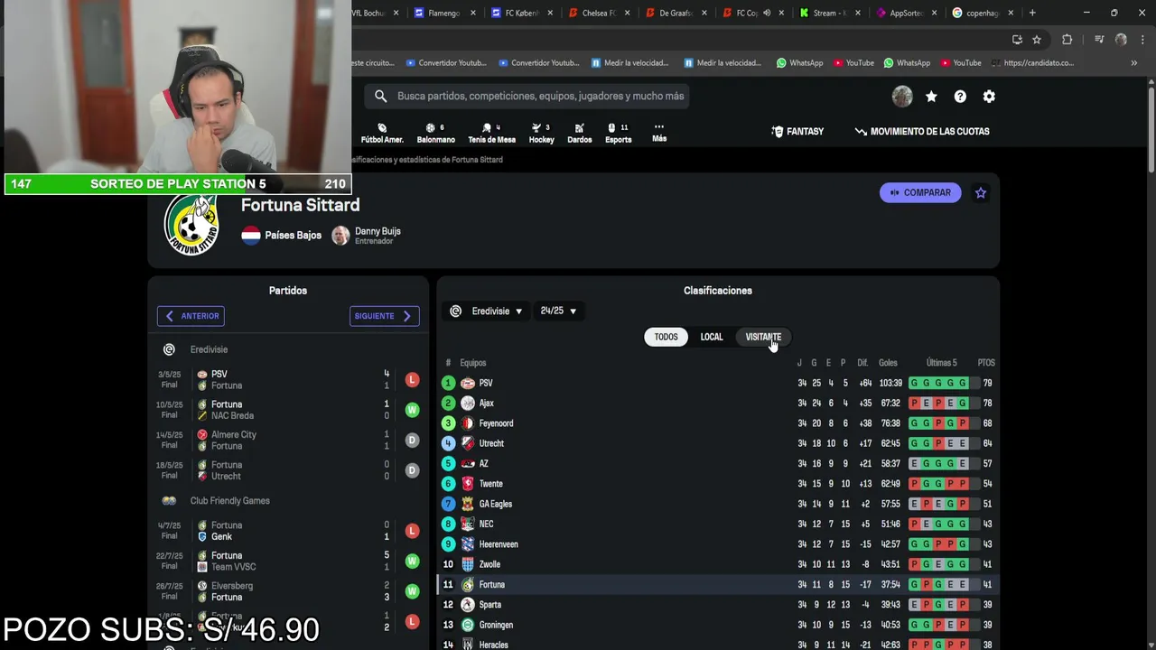
Task: Click the Fortuna Sittard club crest
Action: 191,224
